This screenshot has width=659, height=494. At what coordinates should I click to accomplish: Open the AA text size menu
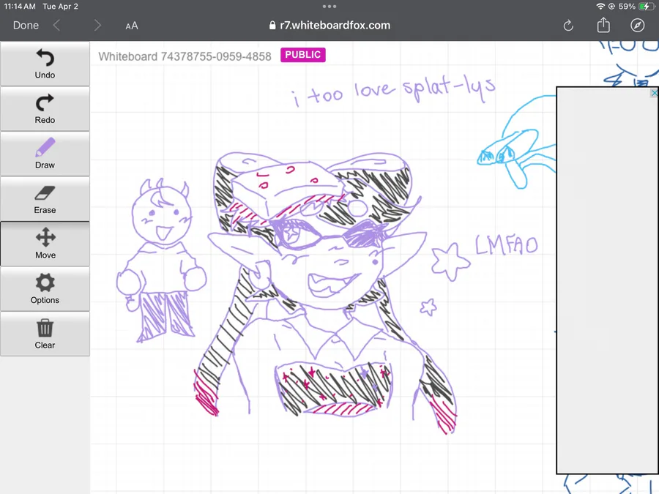click(132, 26)
